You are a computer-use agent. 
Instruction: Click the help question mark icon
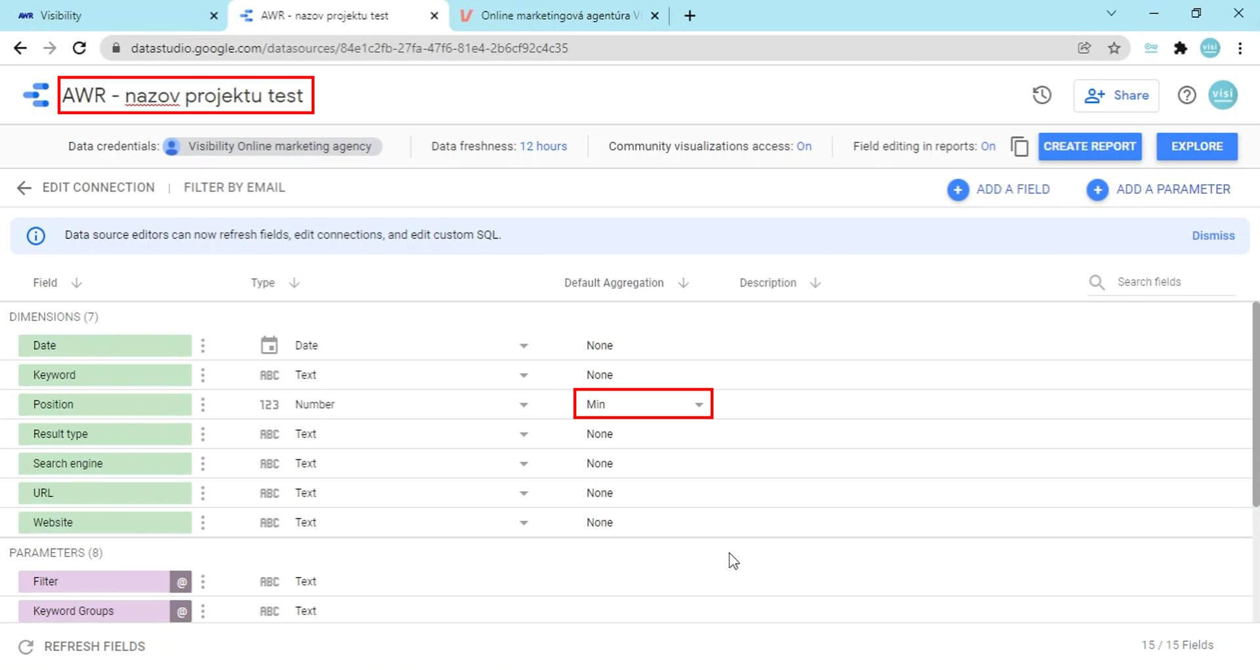1186,96
